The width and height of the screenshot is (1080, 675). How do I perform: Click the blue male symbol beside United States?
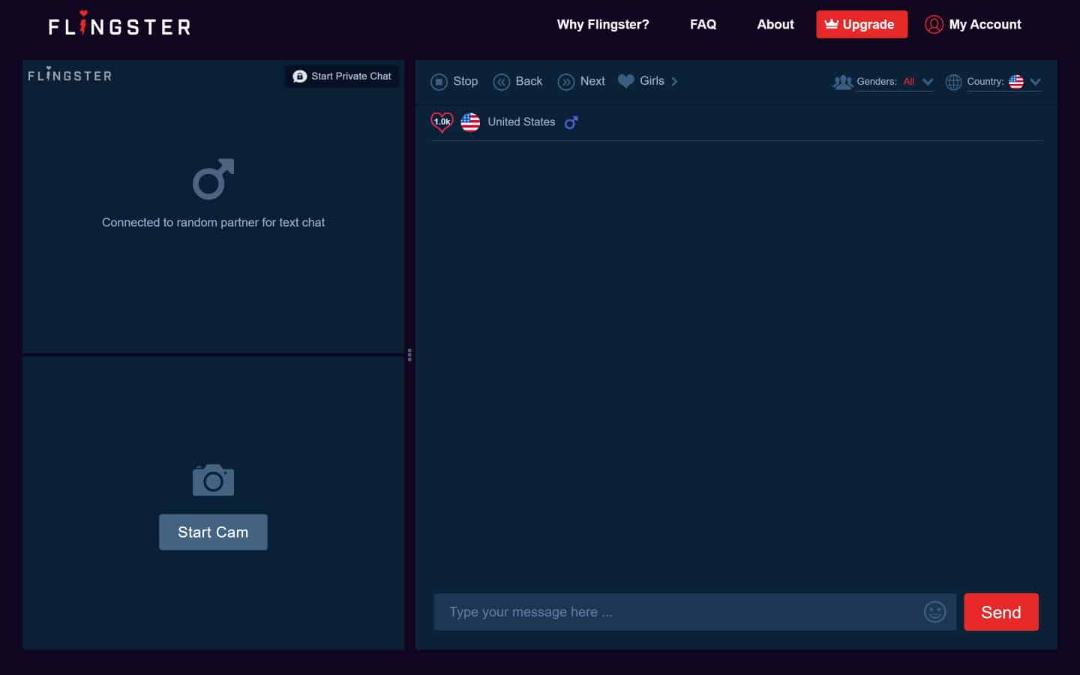click(x=571, y=122)
